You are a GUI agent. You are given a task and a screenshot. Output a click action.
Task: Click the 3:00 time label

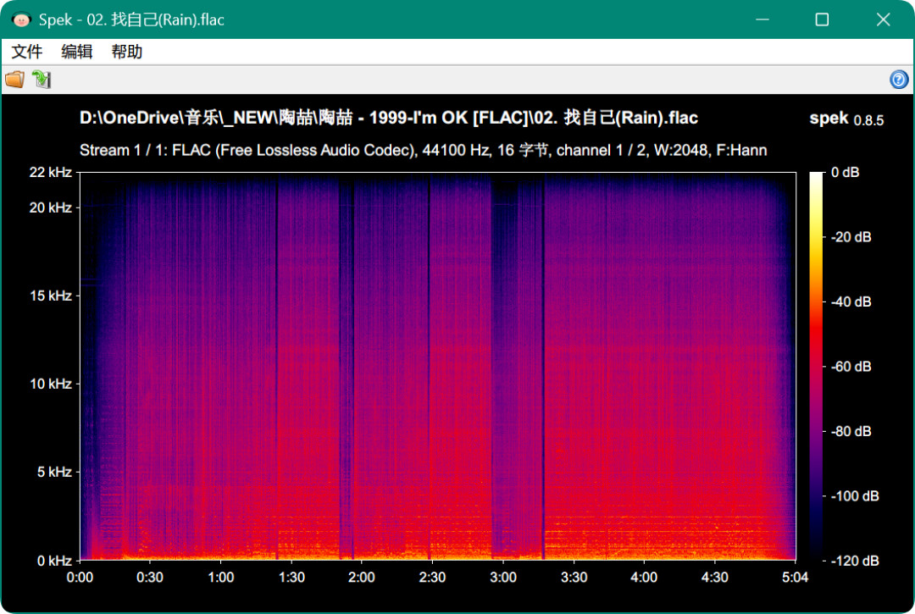click(503, 578)
